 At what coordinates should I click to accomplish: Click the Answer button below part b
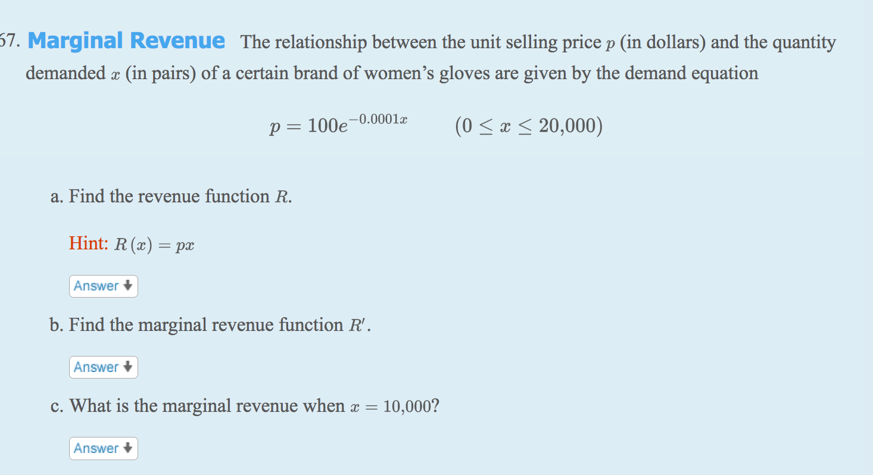(103, 367)
